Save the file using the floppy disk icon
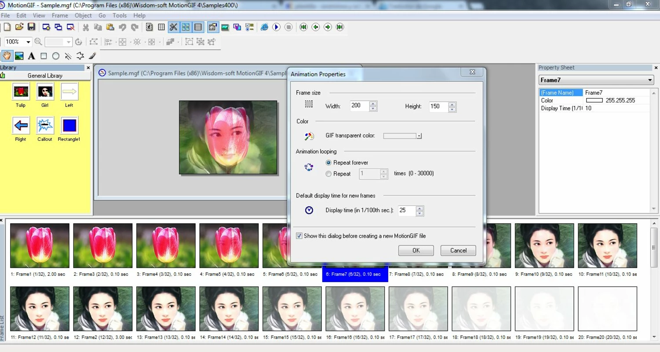660x352 pixels. 31,27
